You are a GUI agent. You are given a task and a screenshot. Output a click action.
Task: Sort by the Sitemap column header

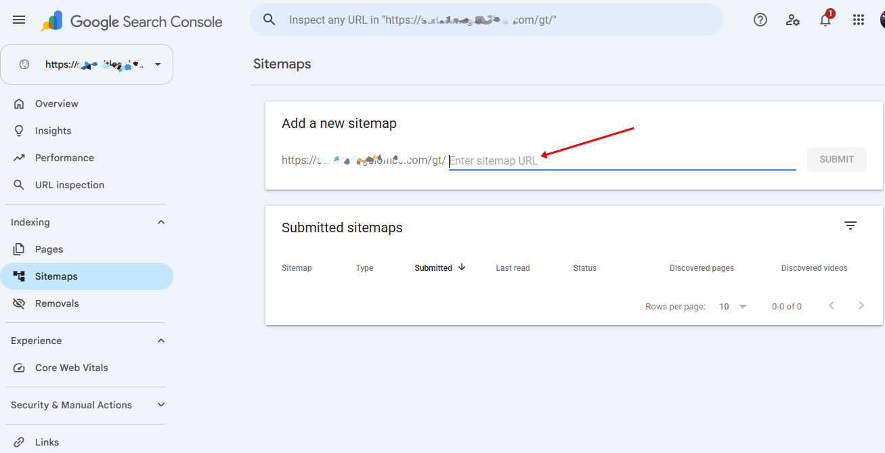(x=297, y=268)
